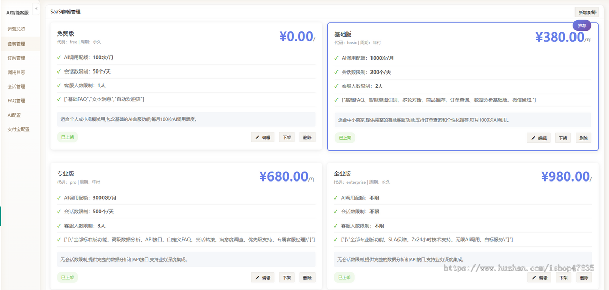Click '代码: pro | 周期: 年付' subtitle
Screen dimensions: 609x290
tap(79, 182)
